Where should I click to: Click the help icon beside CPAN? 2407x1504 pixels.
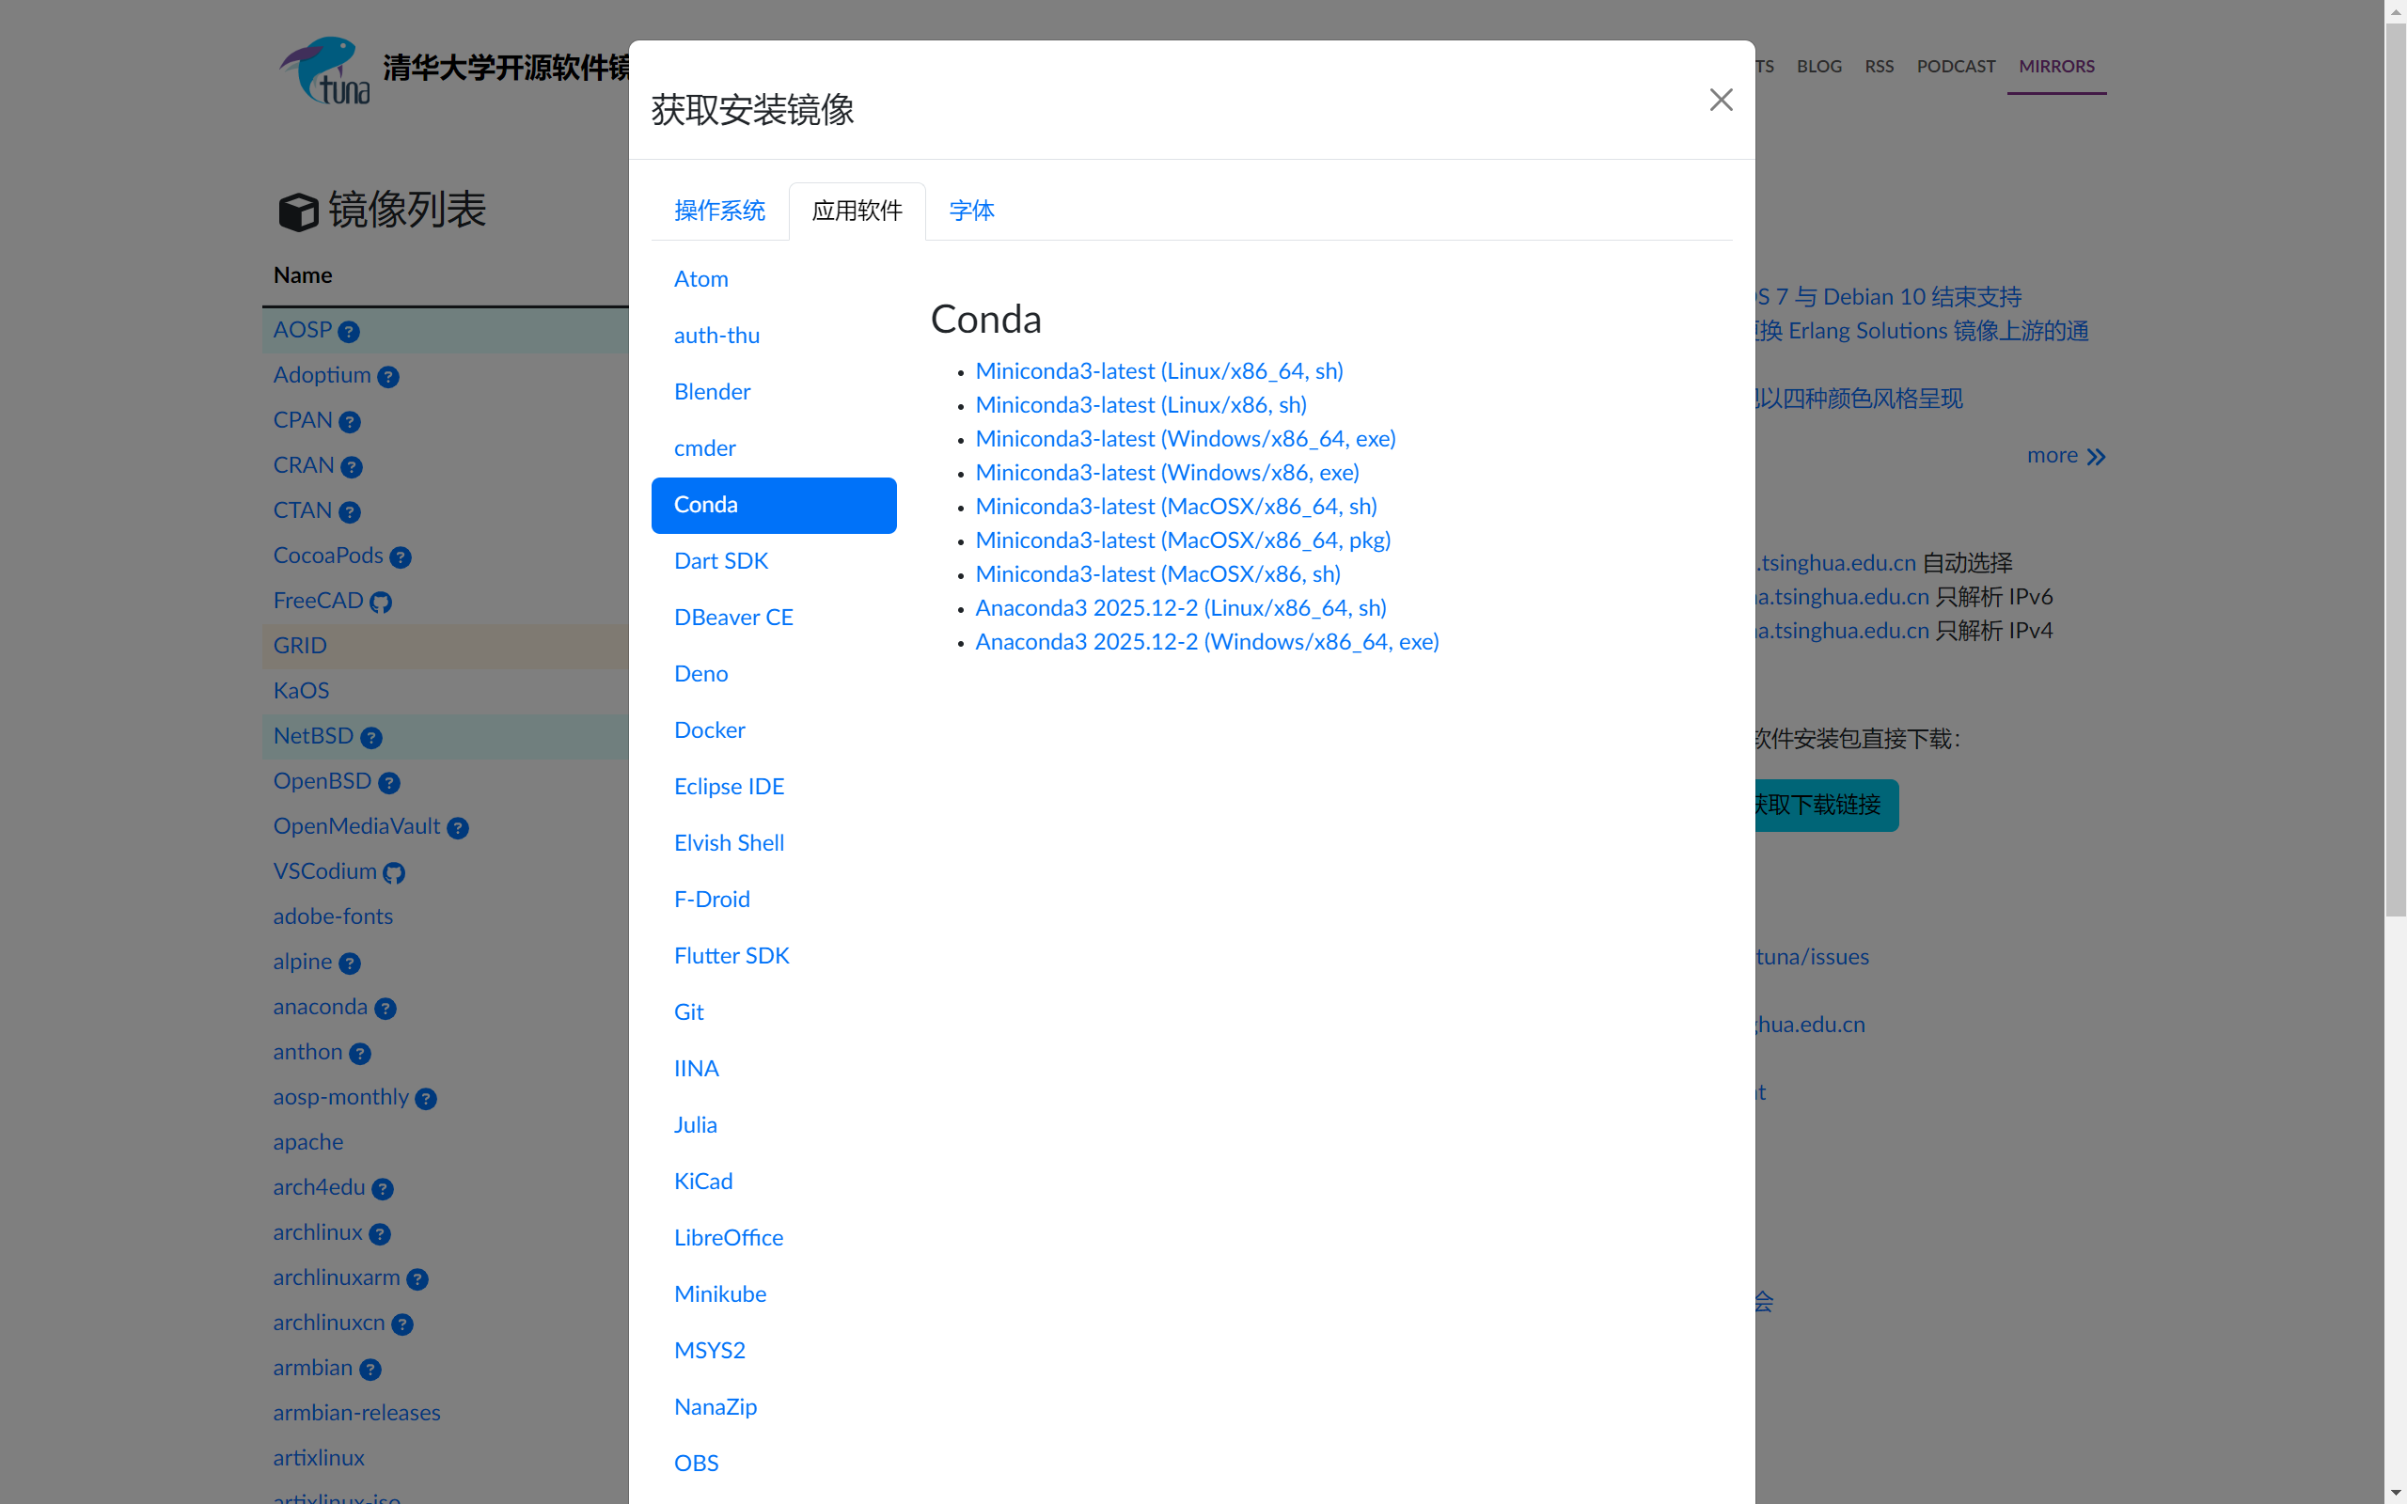pyautogui.click(x=349, y=423)
